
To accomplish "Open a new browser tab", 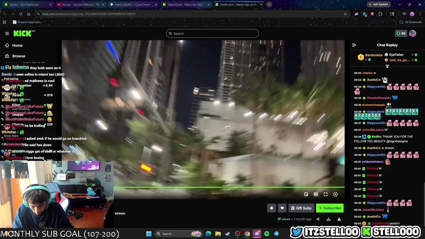I will coord(269,5).
